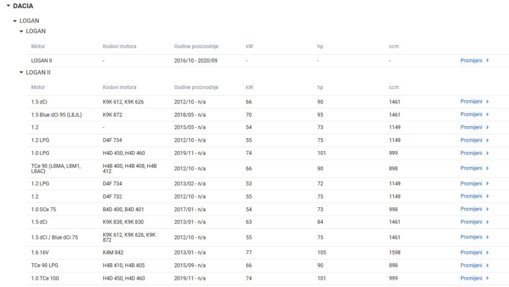Select production date '2018/05 - n/a'
Screen dimensions: 509x287
tap(190, 115)
